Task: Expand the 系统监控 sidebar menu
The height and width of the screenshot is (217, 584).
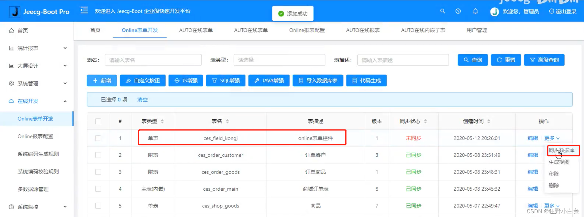Action: click(x=37, y=207)
